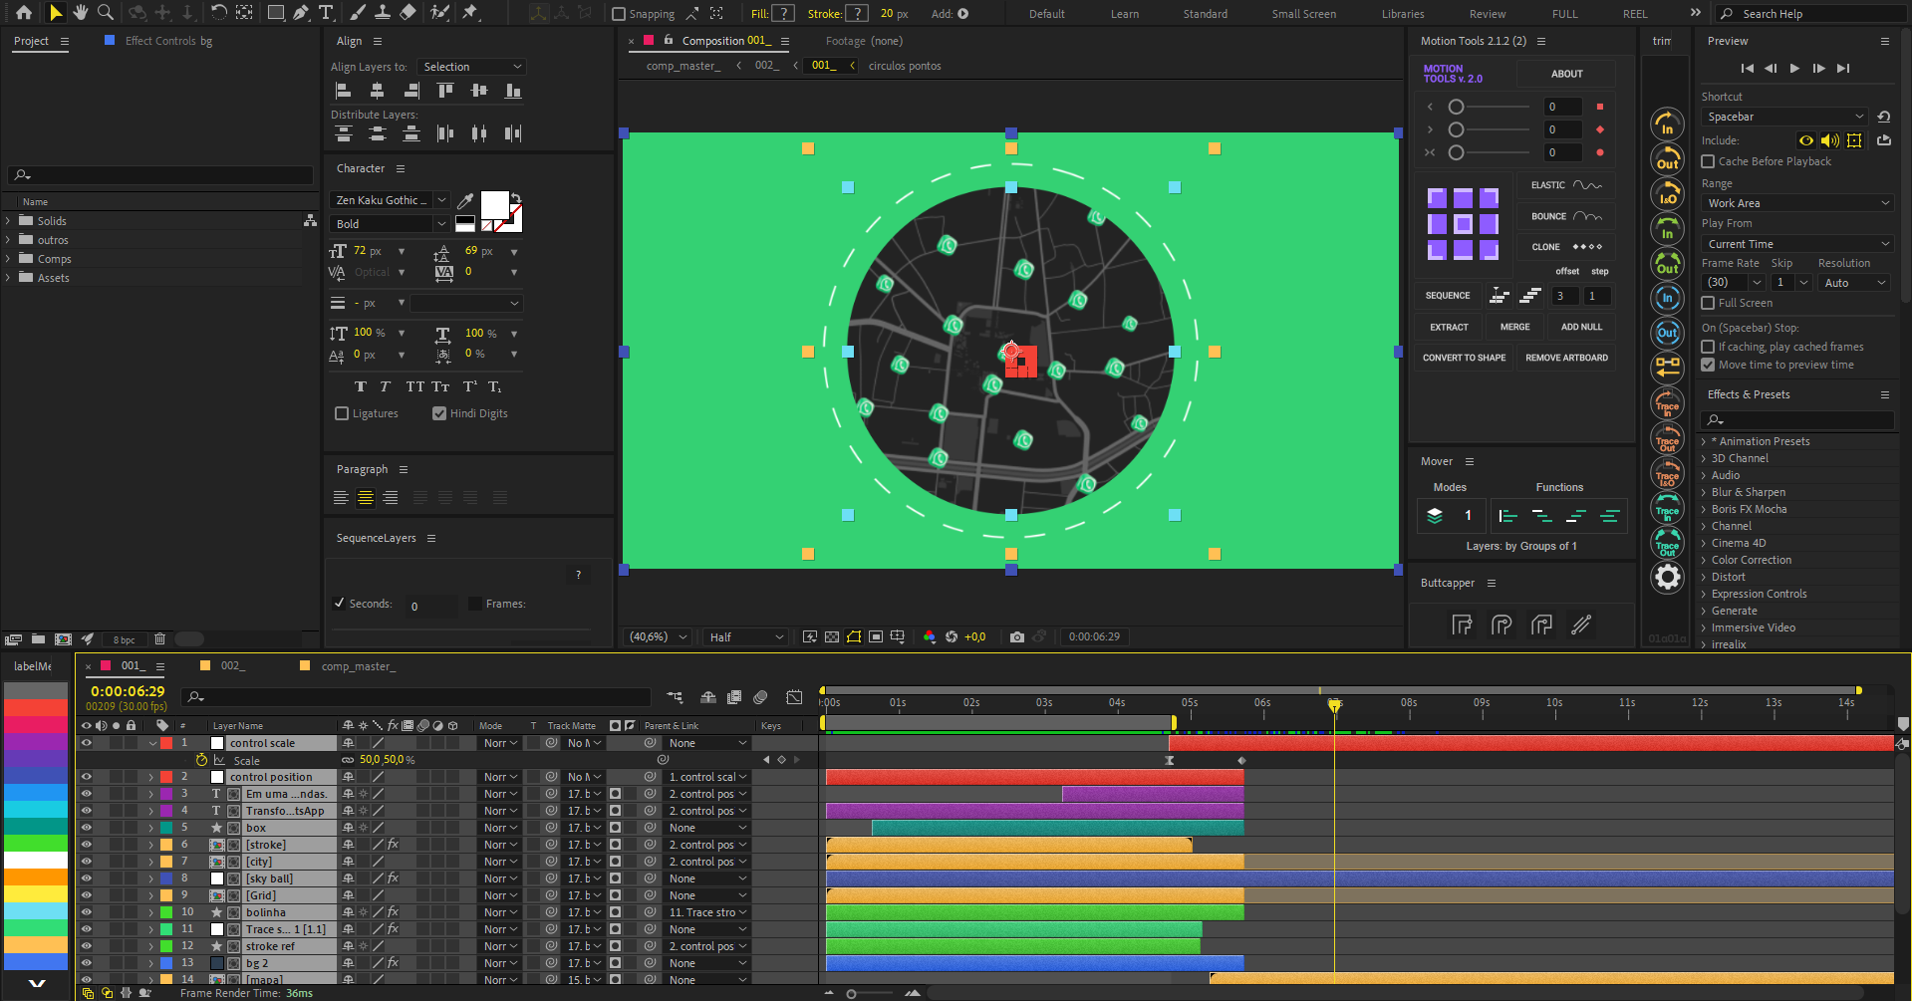Click the ADD NULL button
Viewport: 1912px width, 1001px height.
[x=1581, y=327]
